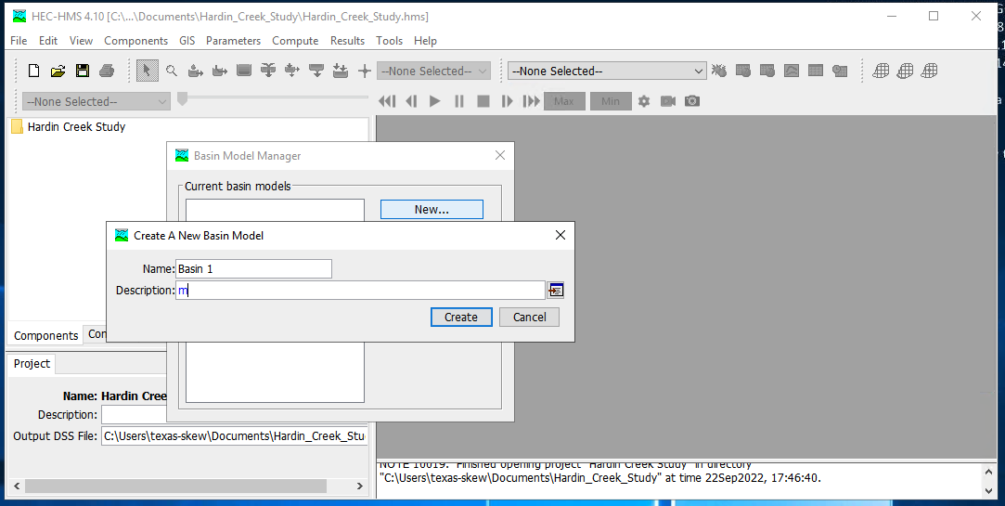Click the Create button
Viewport: 1005px width, 506px height.
pos(461,317)
